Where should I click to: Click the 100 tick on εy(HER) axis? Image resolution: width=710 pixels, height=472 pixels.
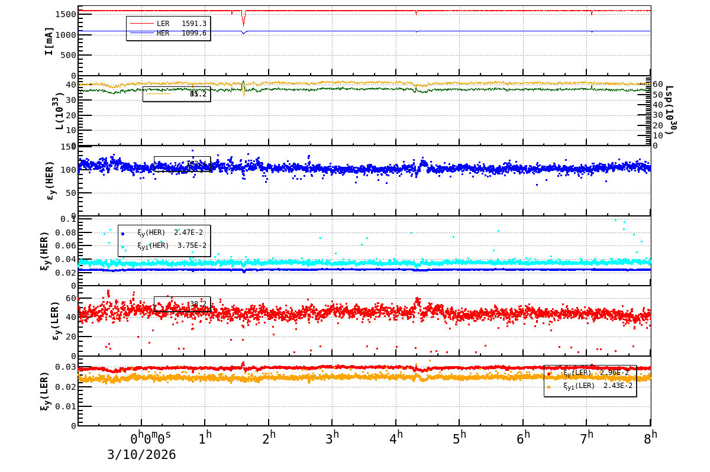click(x=67, y=170)
